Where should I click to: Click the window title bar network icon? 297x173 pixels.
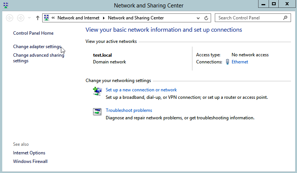click(x=6, y=5)
